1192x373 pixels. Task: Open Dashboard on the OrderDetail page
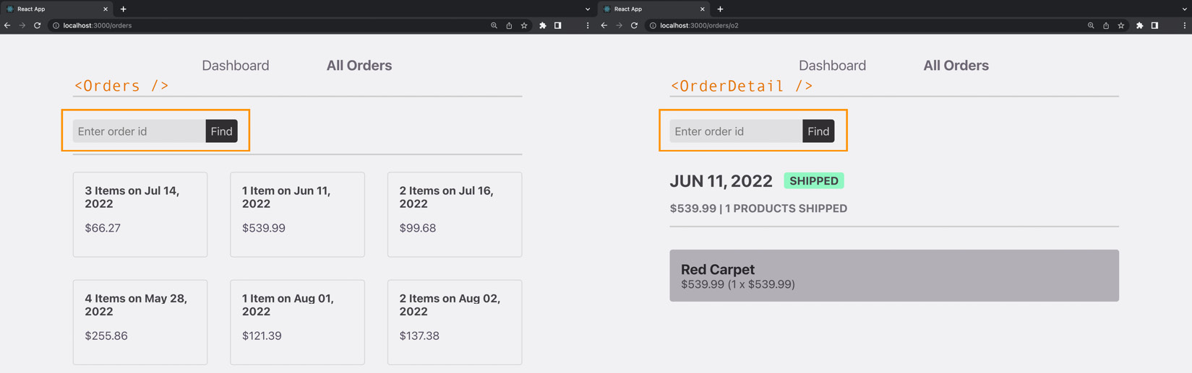coord(833,65)
